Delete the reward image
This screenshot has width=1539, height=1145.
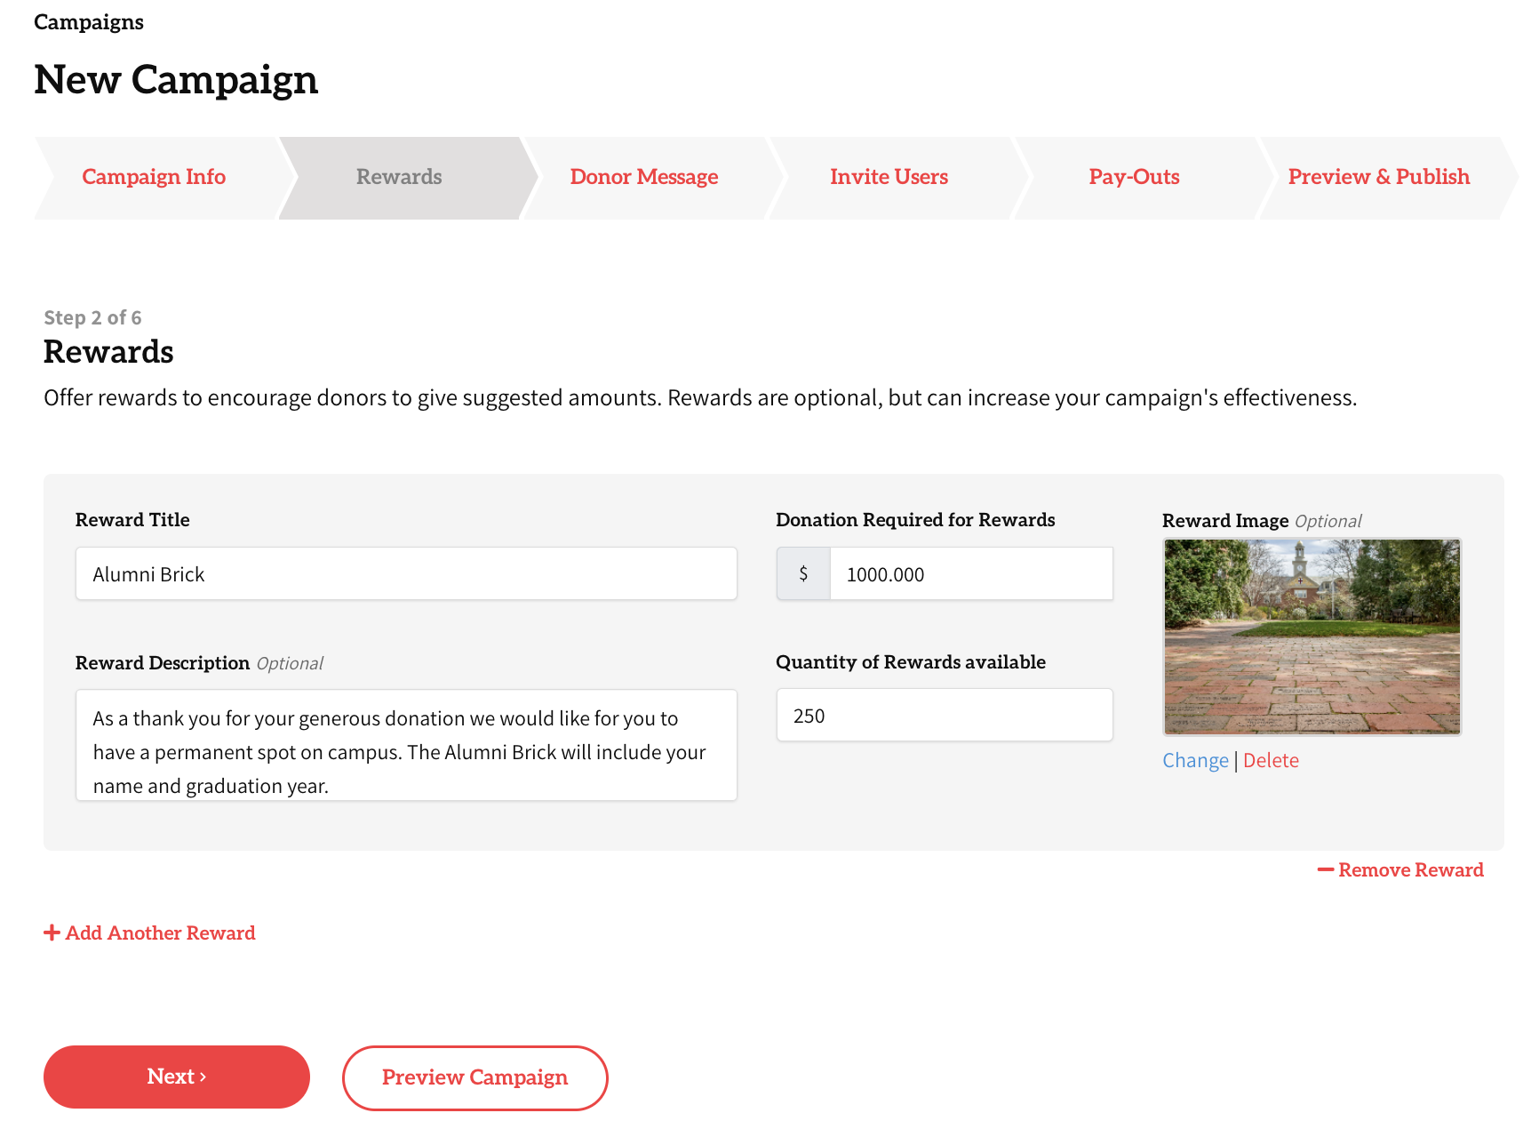[1271, 760]
